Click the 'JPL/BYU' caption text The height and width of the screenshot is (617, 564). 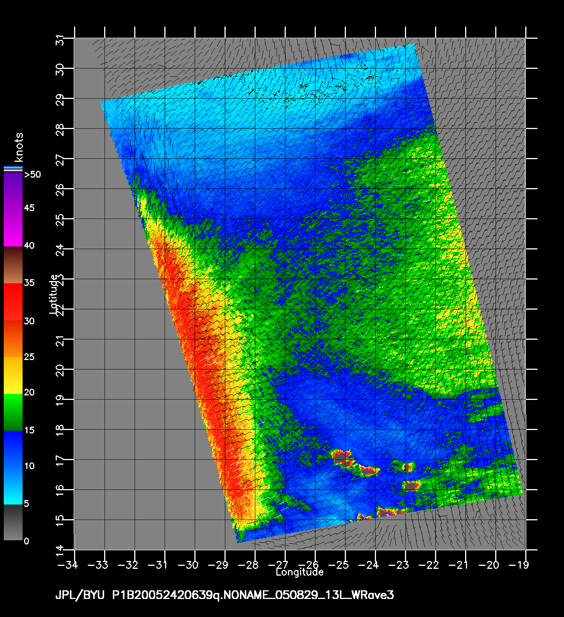click(80, 595)
